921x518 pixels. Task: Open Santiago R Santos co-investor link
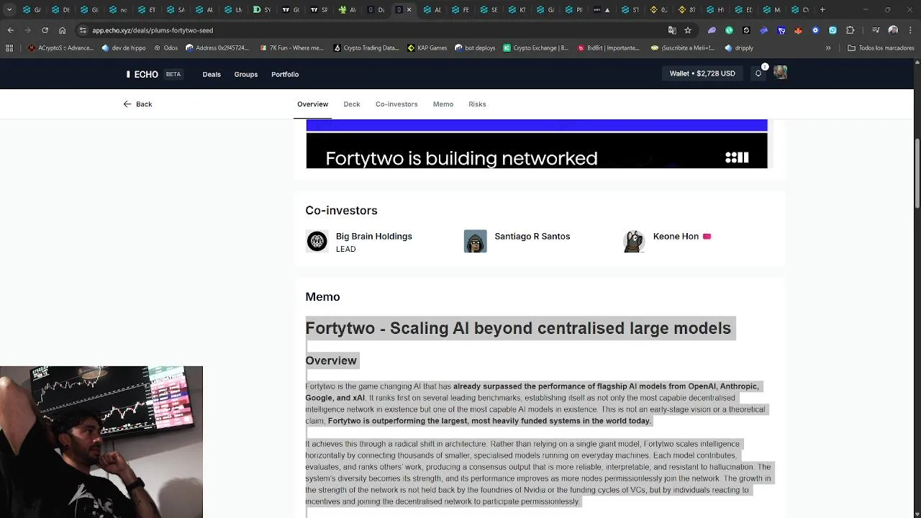click(532, 236)
